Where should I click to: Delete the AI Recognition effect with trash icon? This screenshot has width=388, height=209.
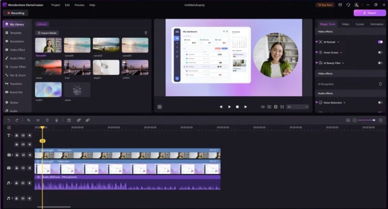[380, 84]
